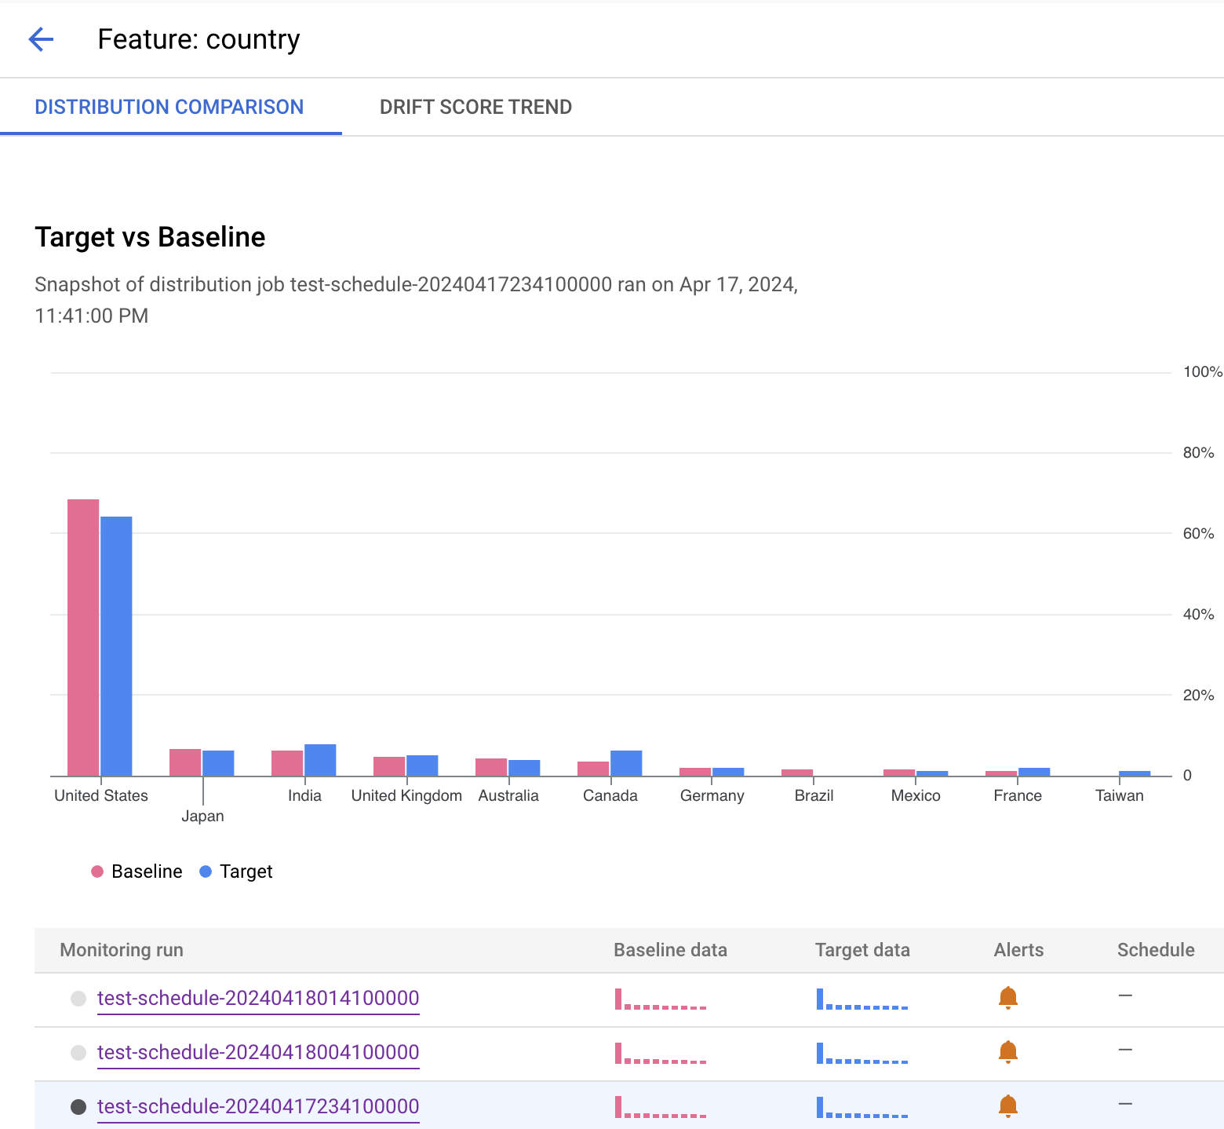Click the pink Baseline legend color dot
1224x1129 pixels.
(x=97, y=871)
